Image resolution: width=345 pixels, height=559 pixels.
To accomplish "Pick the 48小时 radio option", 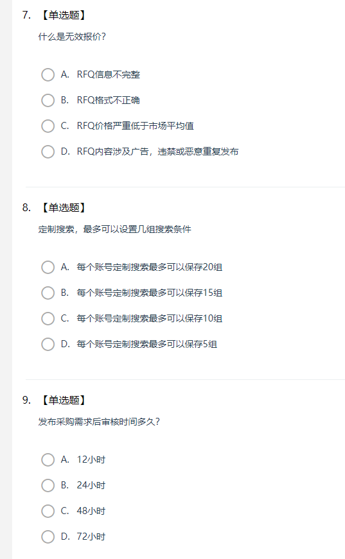I will pyautogui.click(x=48, y=512).
